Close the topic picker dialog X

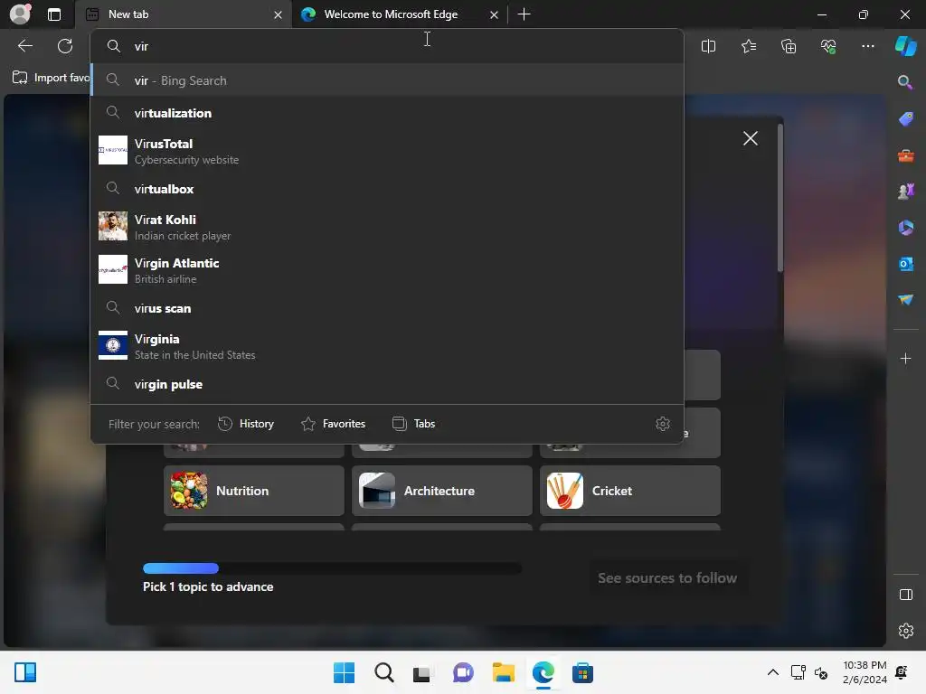(750, 138)
